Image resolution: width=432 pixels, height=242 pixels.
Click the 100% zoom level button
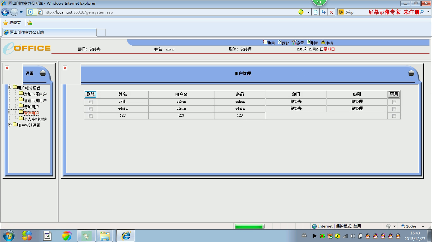coord(409,226)
